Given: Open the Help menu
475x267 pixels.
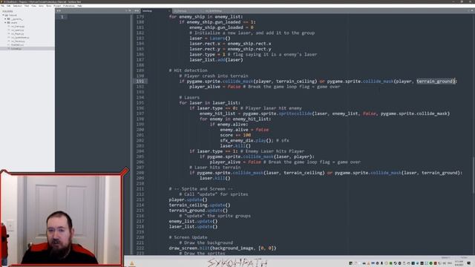Looking at the screenshot, I should point(79,6).
